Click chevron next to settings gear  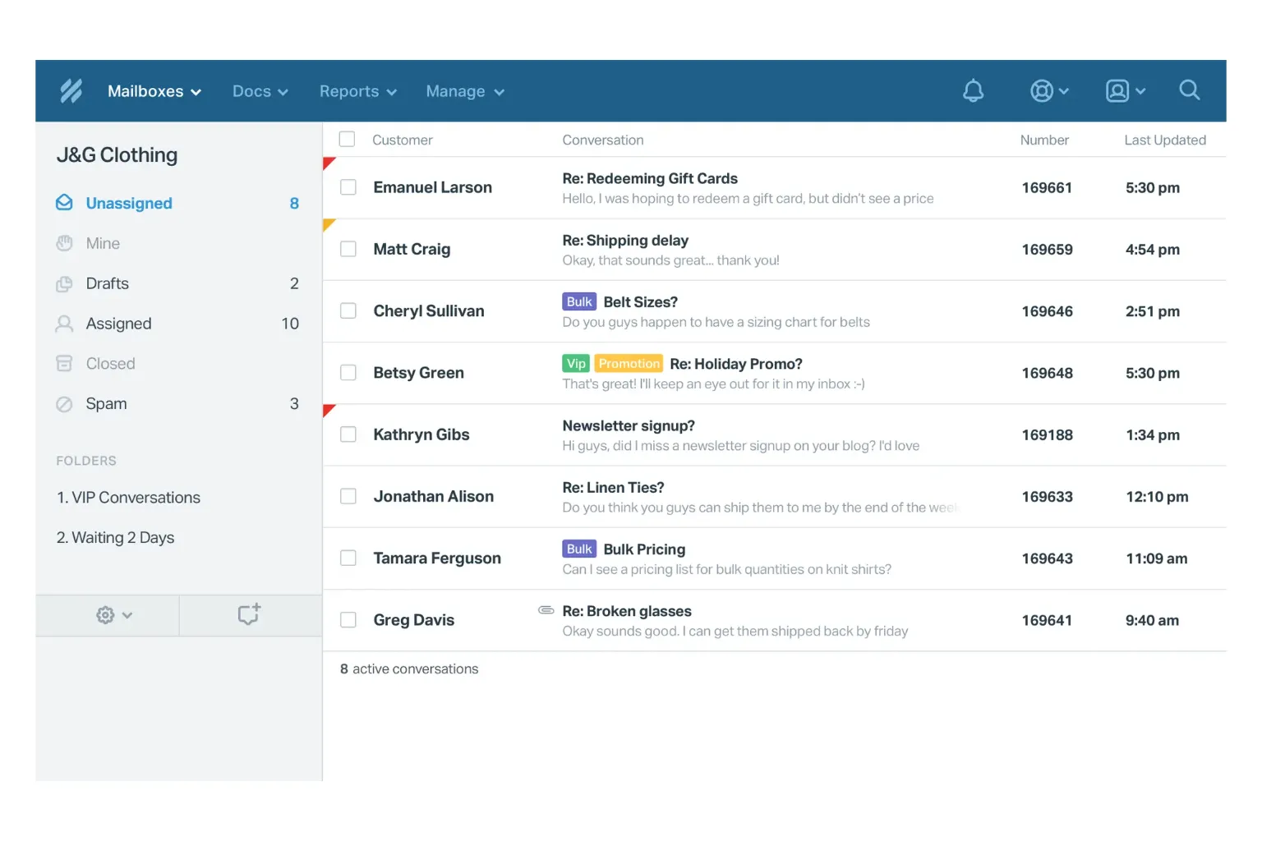pos(127,614)
